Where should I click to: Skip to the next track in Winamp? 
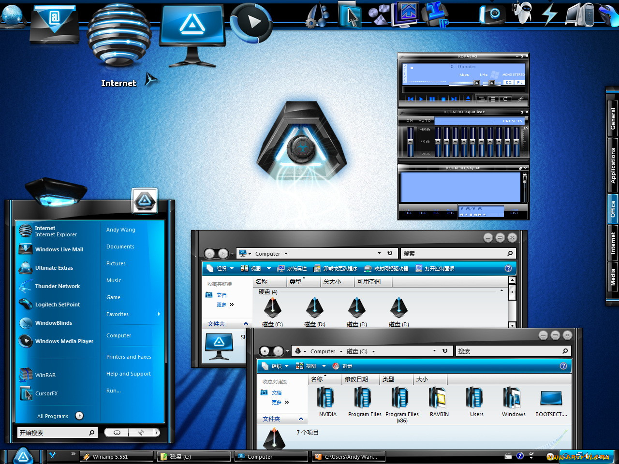coord(454,99)
